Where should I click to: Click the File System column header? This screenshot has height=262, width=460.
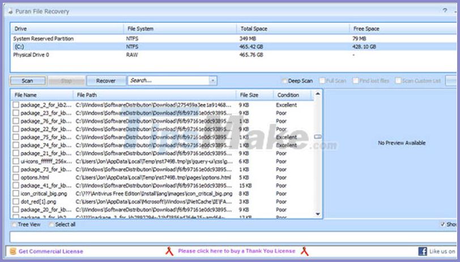pos(180,29)
